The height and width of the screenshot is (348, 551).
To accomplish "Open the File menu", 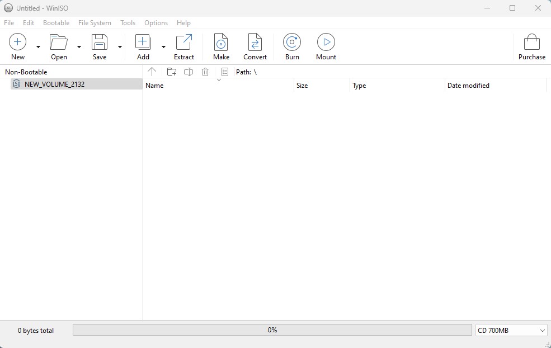I will 9,23.
